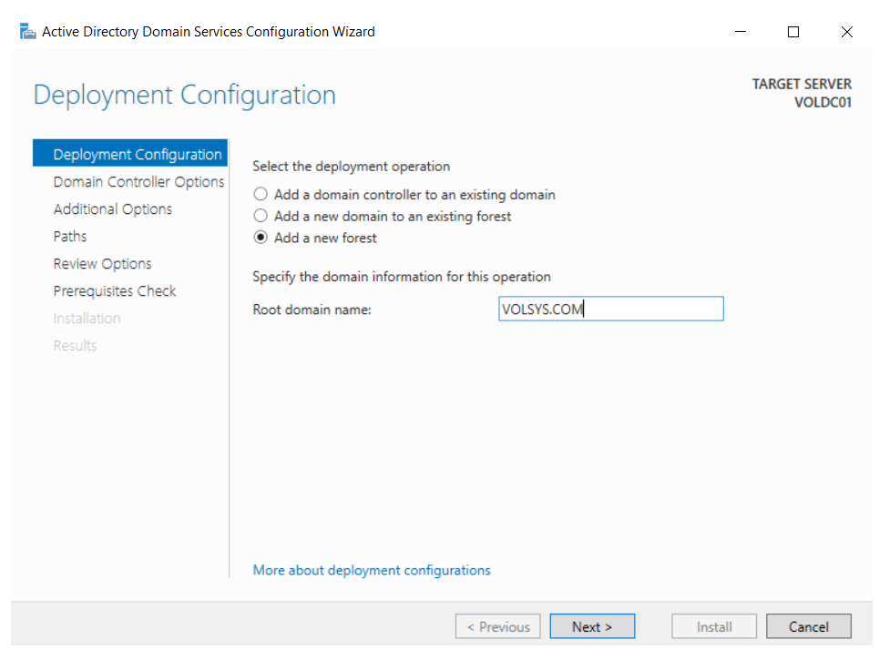The width and height of the screenshot is (879, 650).
Task: Click the Cancel button
Action: 808,626
